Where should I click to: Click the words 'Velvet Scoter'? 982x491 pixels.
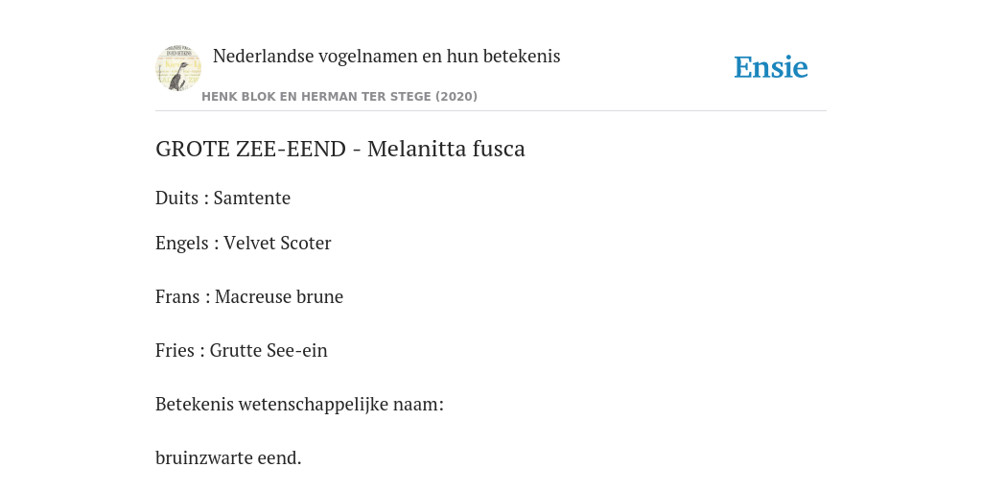[277, 243]
